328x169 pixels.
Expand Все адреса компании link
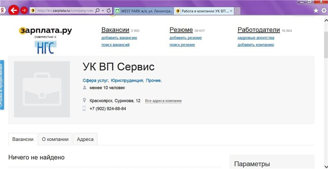(x=163, y=101)
